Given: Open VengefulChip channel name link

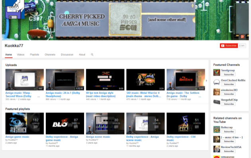Looking at the screenshot, I should 229,100.
